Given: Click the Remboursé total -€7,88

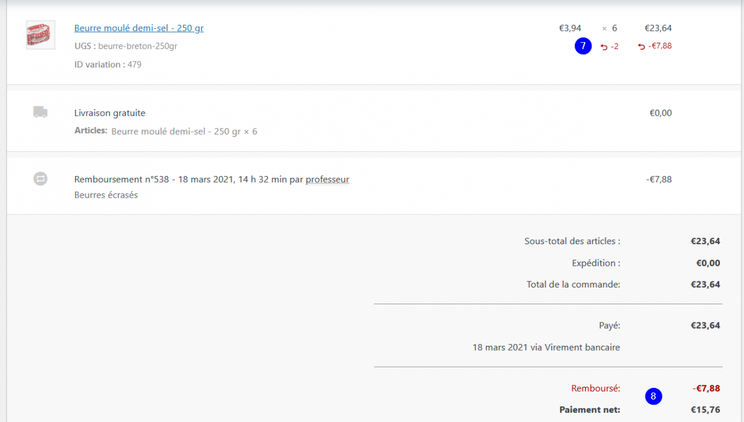Looking at the screenshot, I should click(706, 389).
